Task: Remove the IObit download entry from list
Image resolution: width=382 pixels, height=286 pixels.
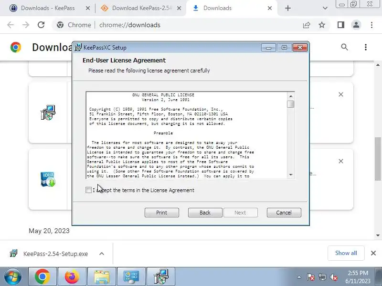Action: coord(341,161)
